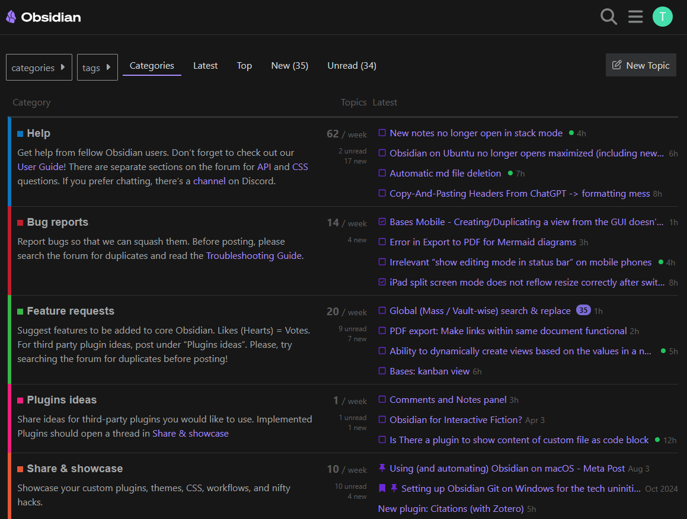Viewport: 687px width, 519px height.
Task: Click pin icon beside Obsidian Git topic
Action: point(394,488)
